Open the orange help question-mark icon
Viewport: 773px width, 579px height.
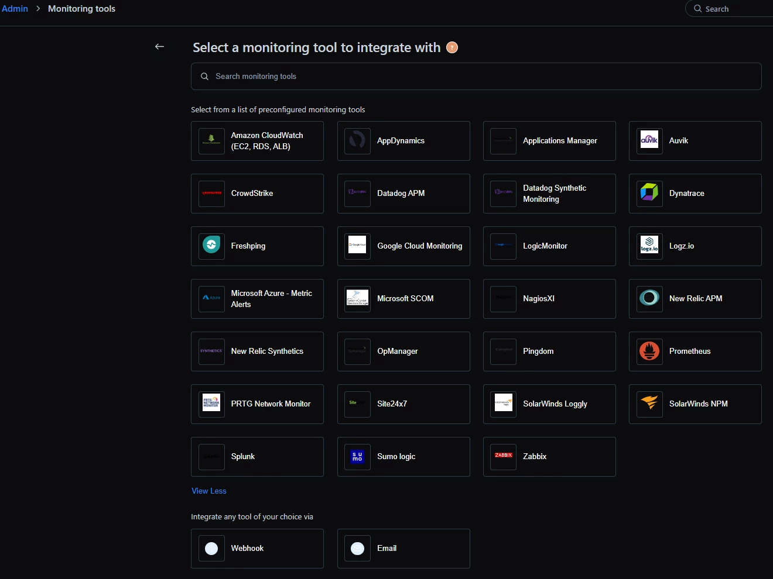[452, 47]
